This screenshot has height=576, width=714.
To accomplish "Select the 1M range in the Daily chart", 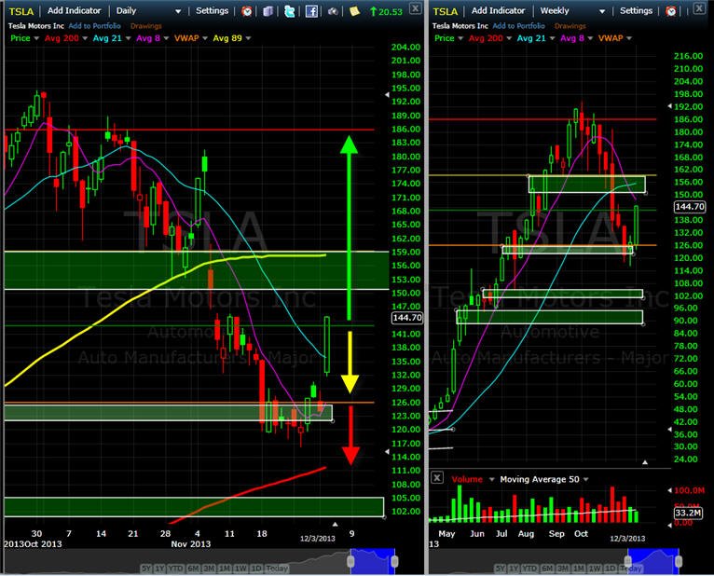I will (x=225, y=569).
